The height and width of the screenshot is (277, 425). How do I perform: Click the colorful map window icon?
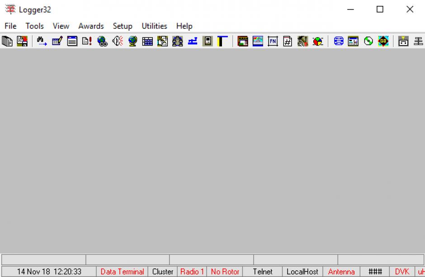click(x=258, y=41)
